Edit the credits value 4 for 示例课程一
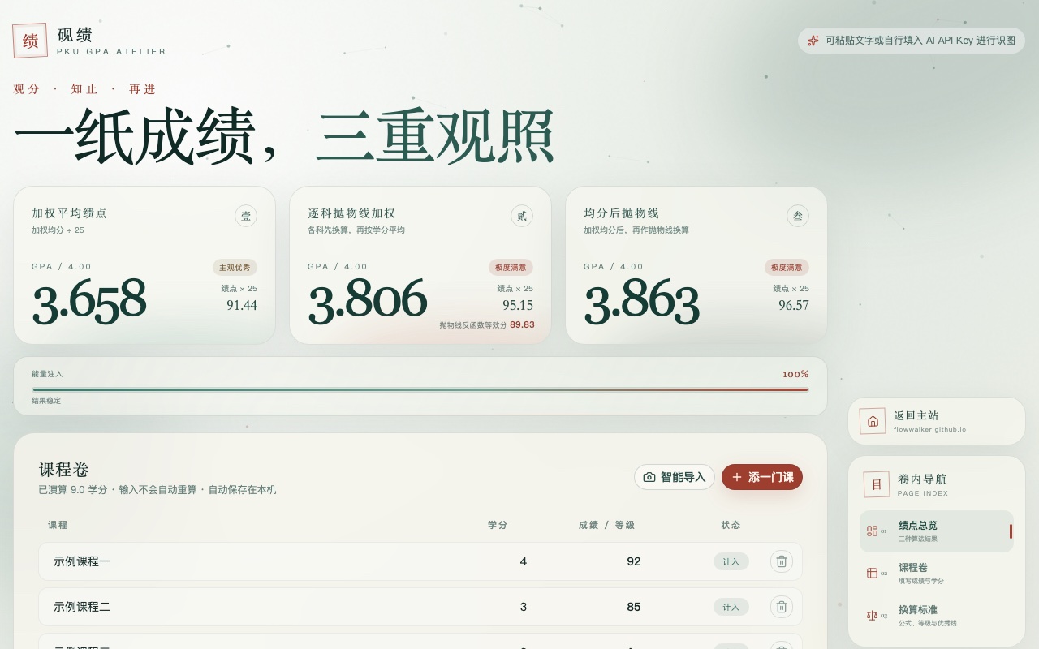This screenshot has width=1039, height=649. pyautogui.click(x=523, y=561)
